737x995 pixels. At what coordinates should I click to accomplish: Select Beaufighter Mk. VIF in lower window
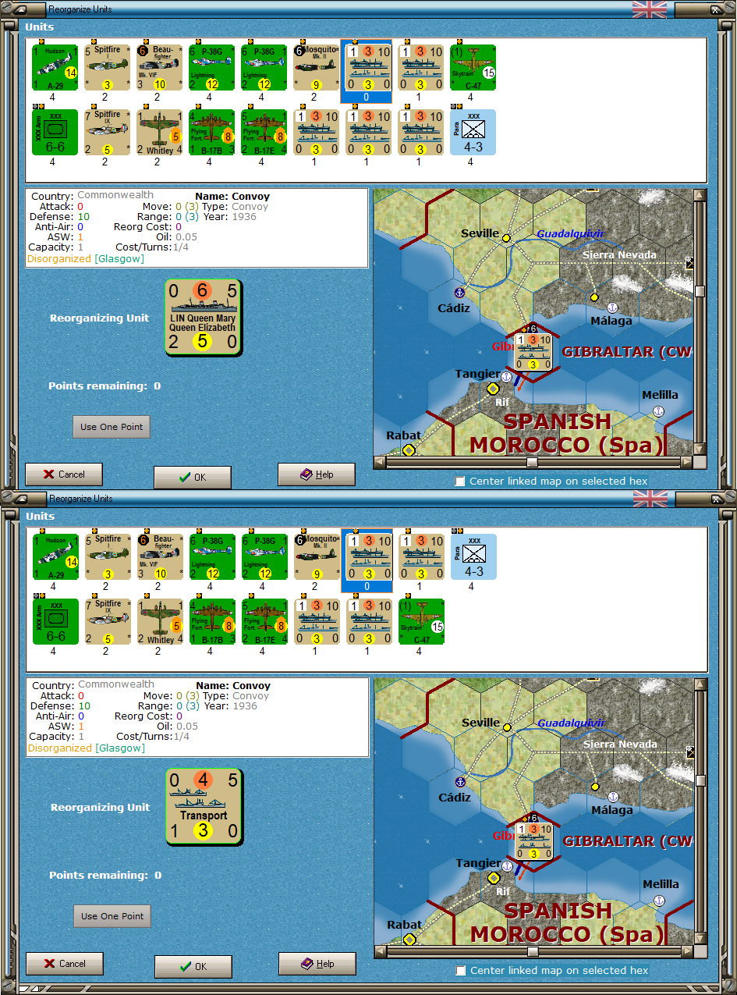click(160, 556)
